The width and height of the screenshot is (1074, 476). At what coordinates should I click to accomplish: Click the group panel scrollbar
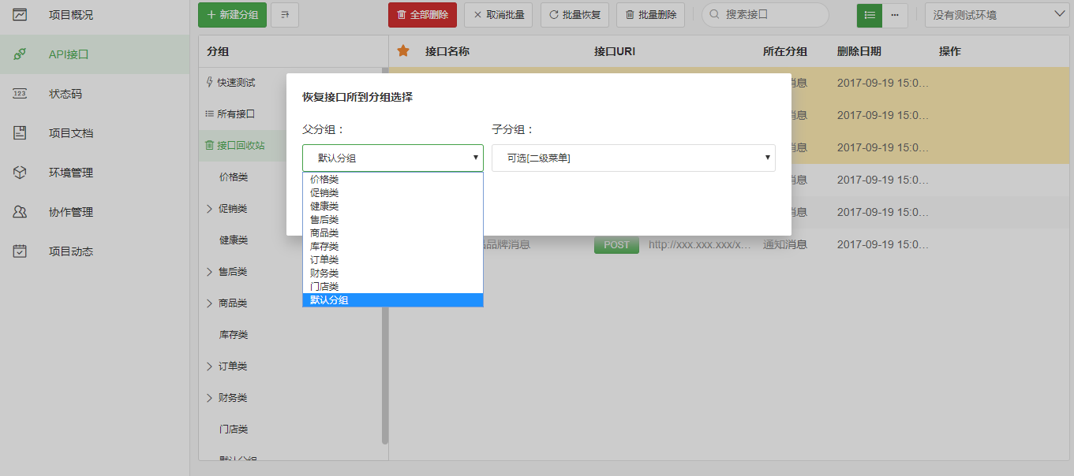coord(385,355)
